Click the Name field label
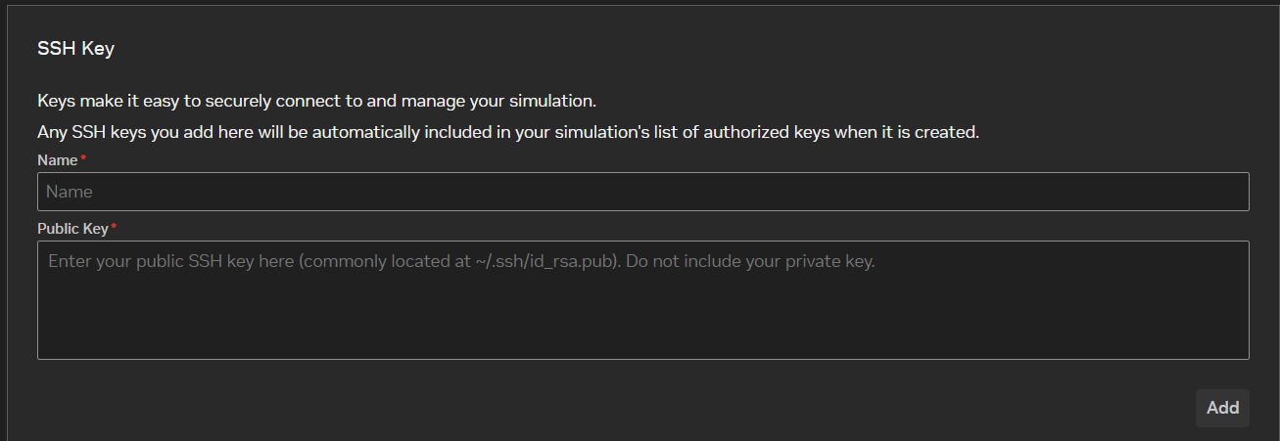 [57, 159]
